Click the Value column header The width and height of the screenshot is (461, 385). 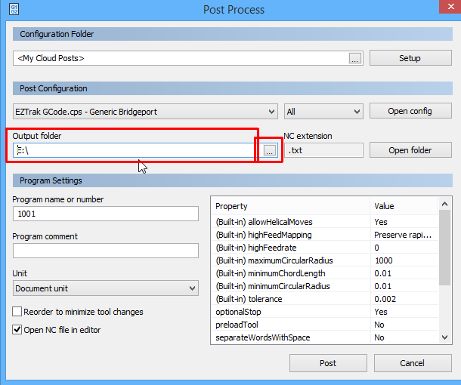point(404,206)
